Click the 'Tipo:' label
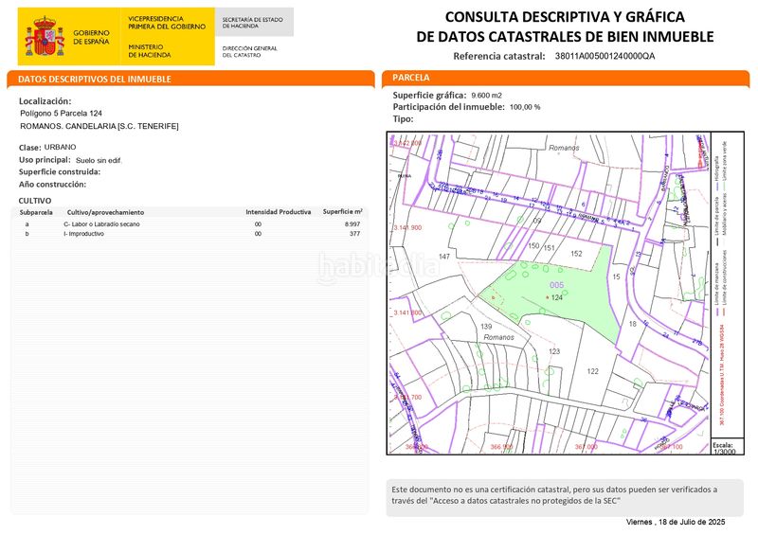 click(404, 119)
